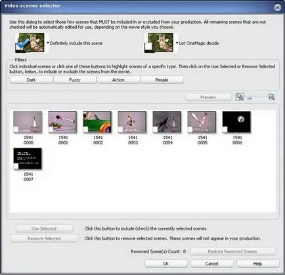This screenshot has height=275, width=285.
Task: Select the black scene thumbnail 1541 0006
Action: [x=236, y=121]
